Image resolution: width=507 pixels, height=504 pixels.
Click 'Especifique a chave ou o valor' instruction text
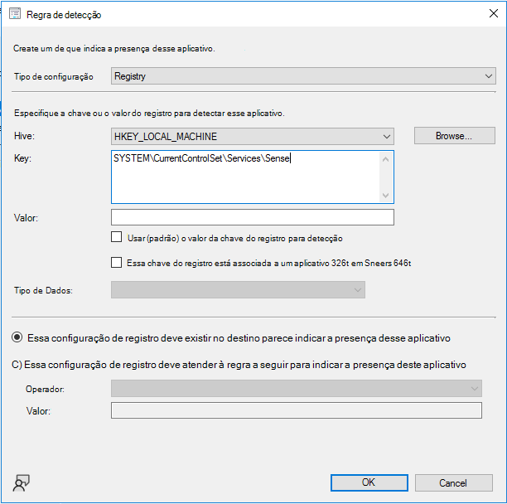(149, 114)
